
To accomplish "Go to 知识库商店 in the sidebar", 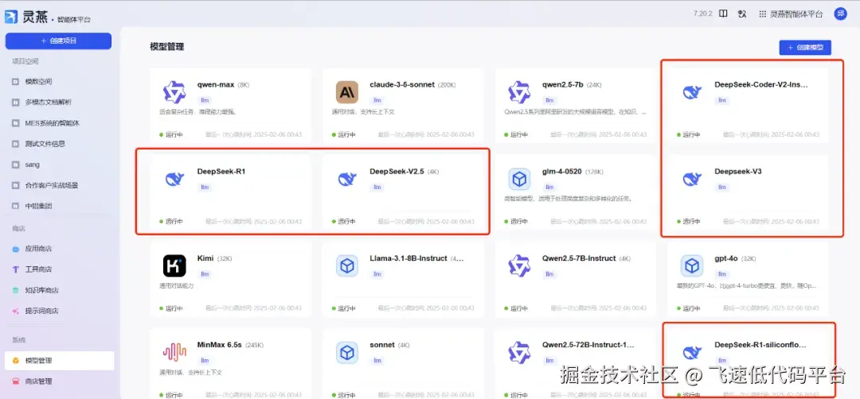I will tap(41, 290).
